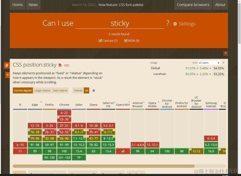
Task: Select the Firefox 2-25 version cell
Action: pos(50,126)
